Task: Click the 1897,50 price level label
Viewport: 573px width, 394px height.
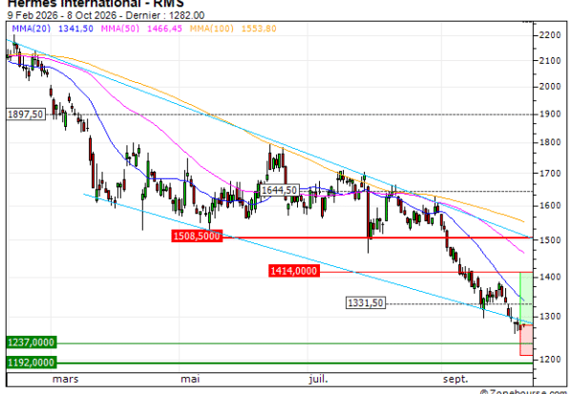Action: click(26, 114)
